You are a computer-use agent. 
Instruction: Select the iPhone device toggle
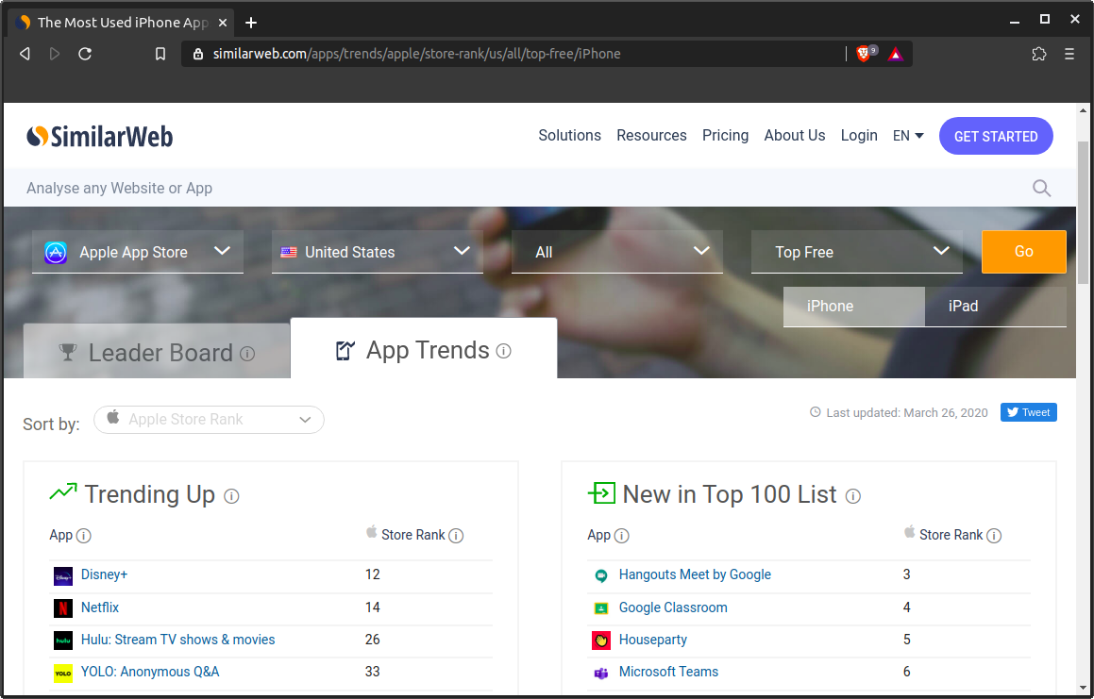point(854,307)
